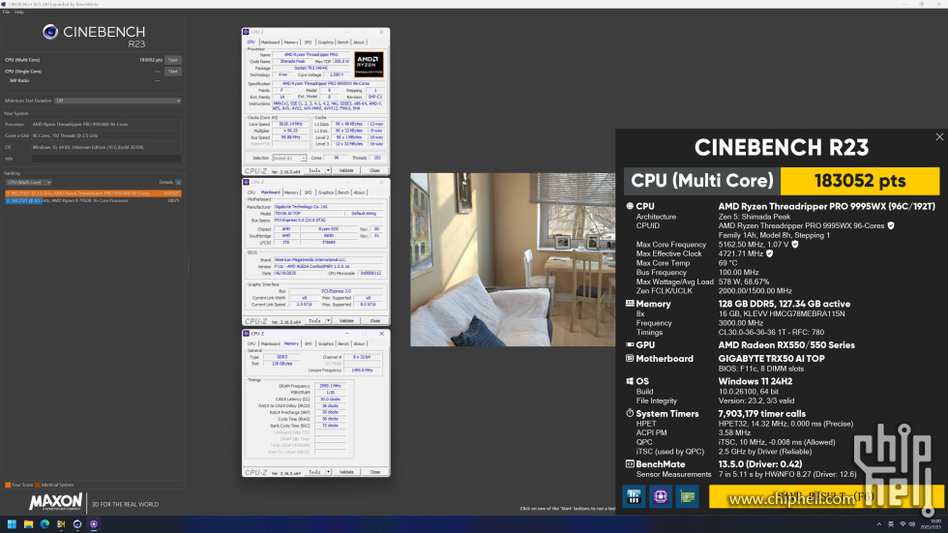Click the Your Score orange legend swatch

coord(8,485)
